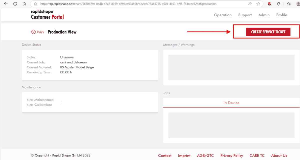The height and width of the screenshot is (160, 300).
Task: Open the Operation menu
Action: [x=222, y=15]
